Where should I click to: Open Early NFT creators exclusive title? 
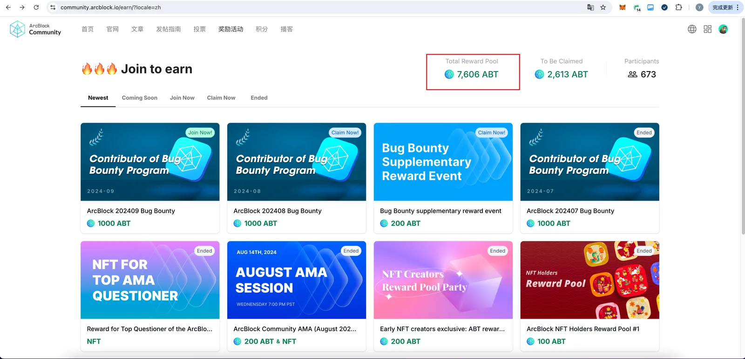(442, 329)
